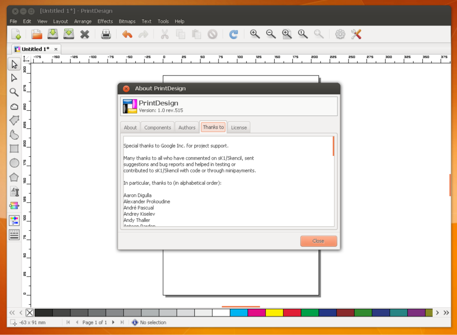Viewport: 457px width, 335px height.
Task: Copy the selection from the toolbar
Action: coord(180,34)
